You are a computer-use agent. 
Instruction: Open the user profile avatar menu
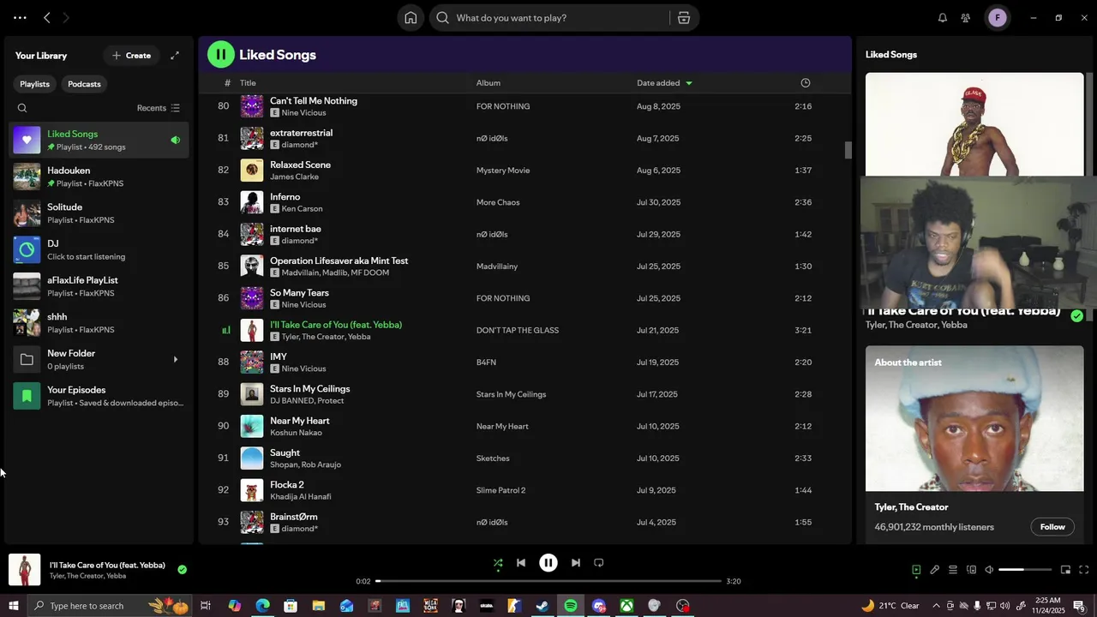point(997,18)
